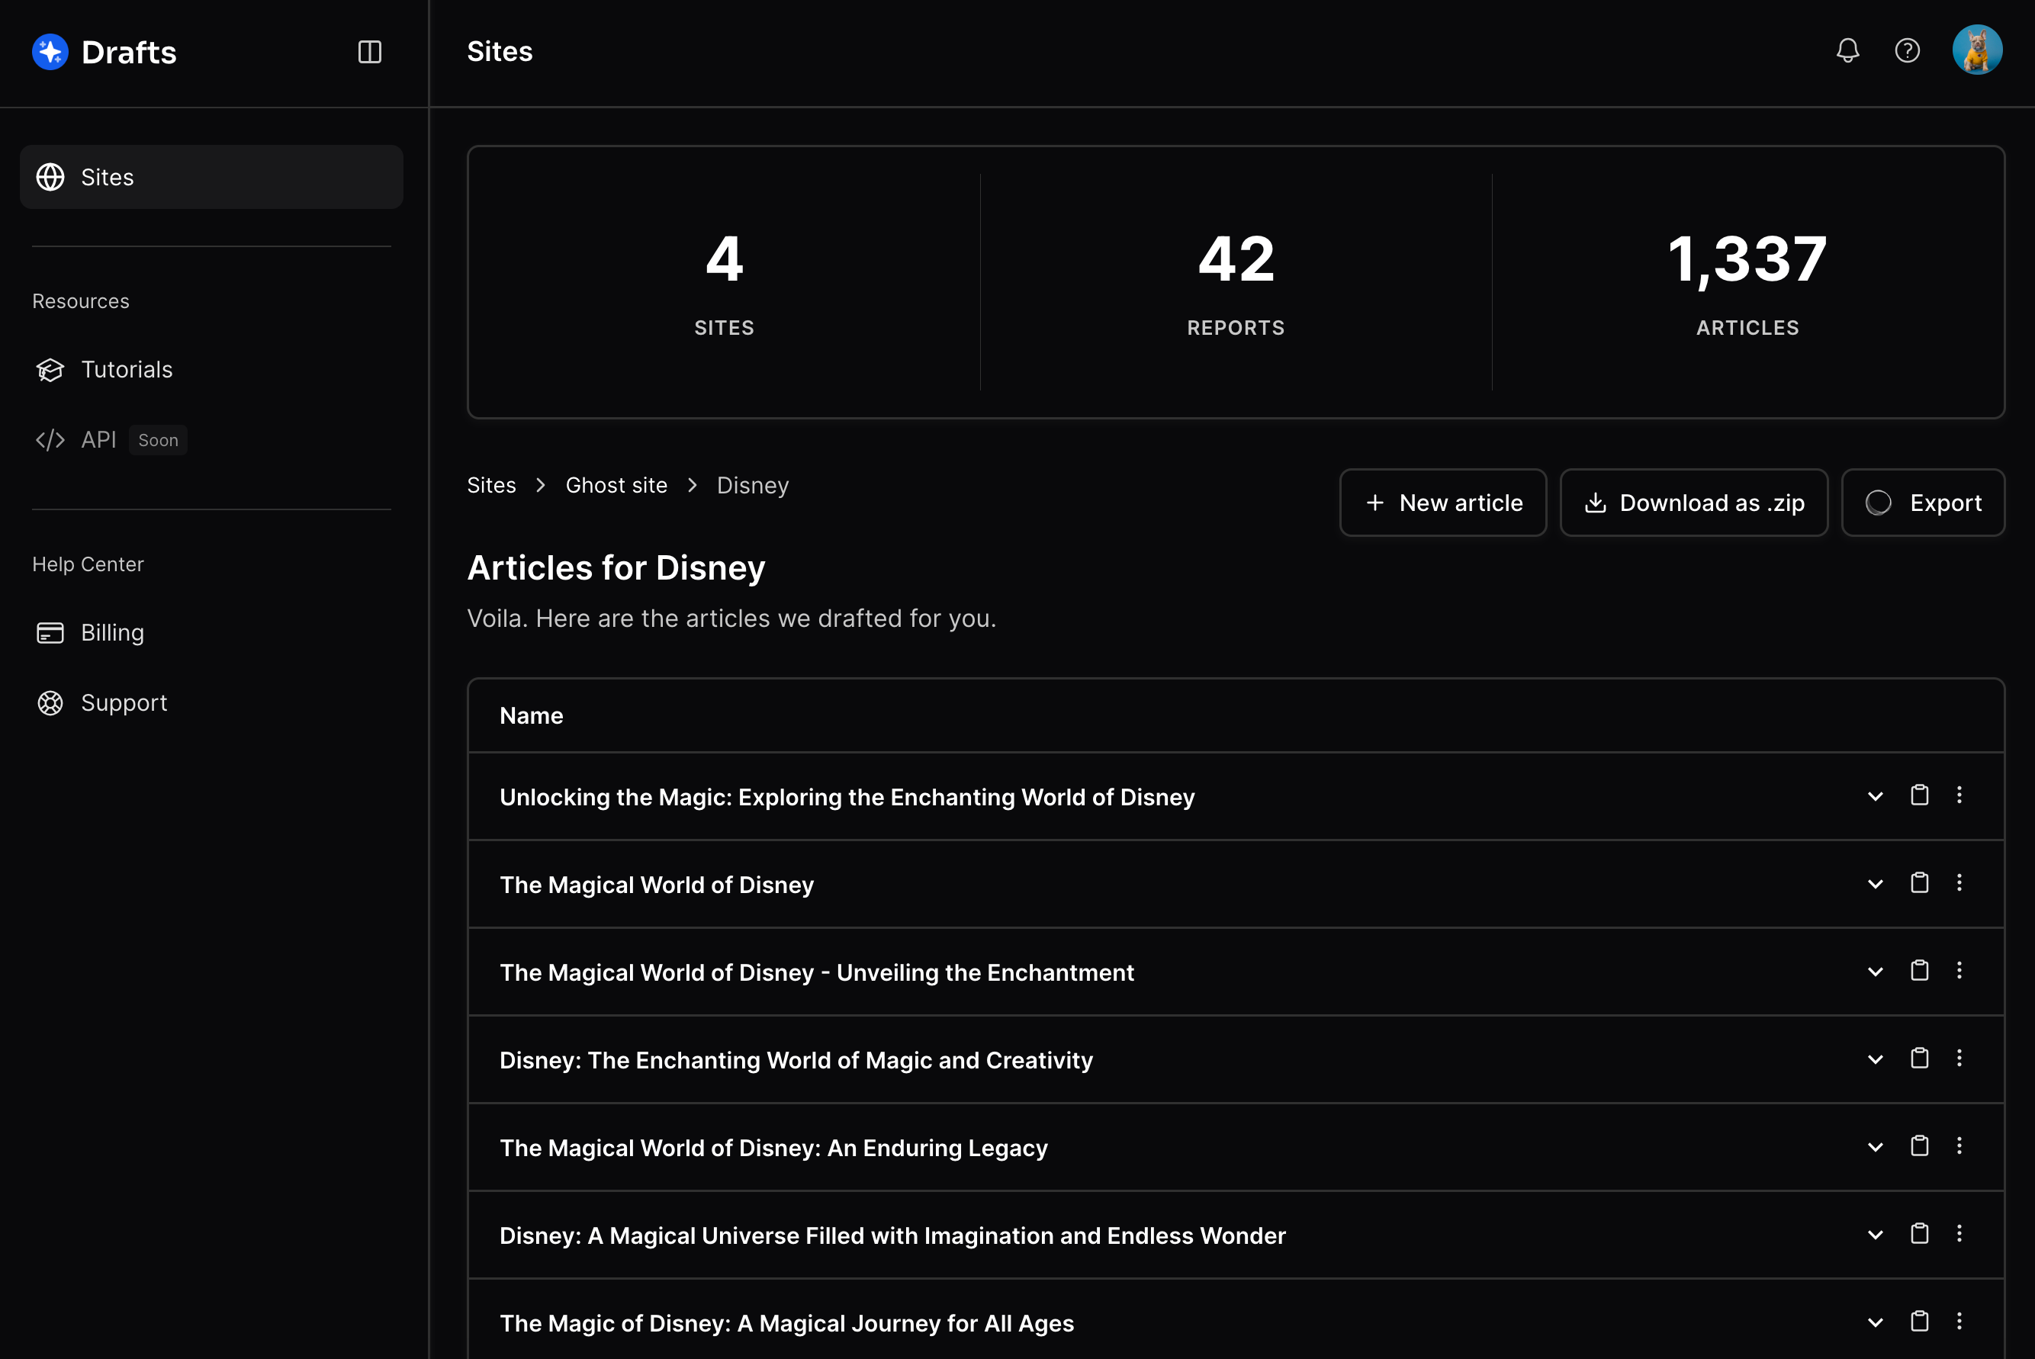
Task: Click the Ghost site breadcrumb link
Action: tap(616, 485)
